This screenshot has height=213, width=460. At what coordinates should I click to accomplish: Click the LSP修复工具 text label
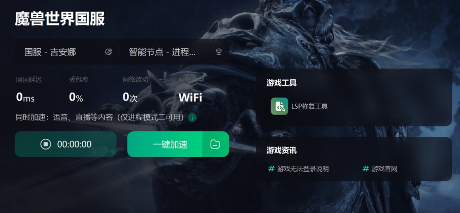pos(310,106)
